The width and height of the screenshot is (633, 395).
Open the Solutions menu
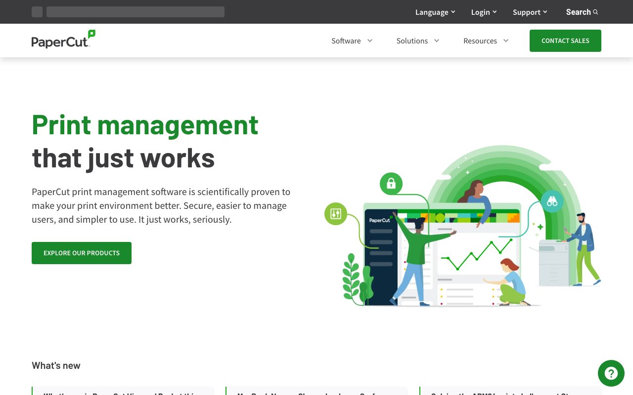click(x=418, y=41)
